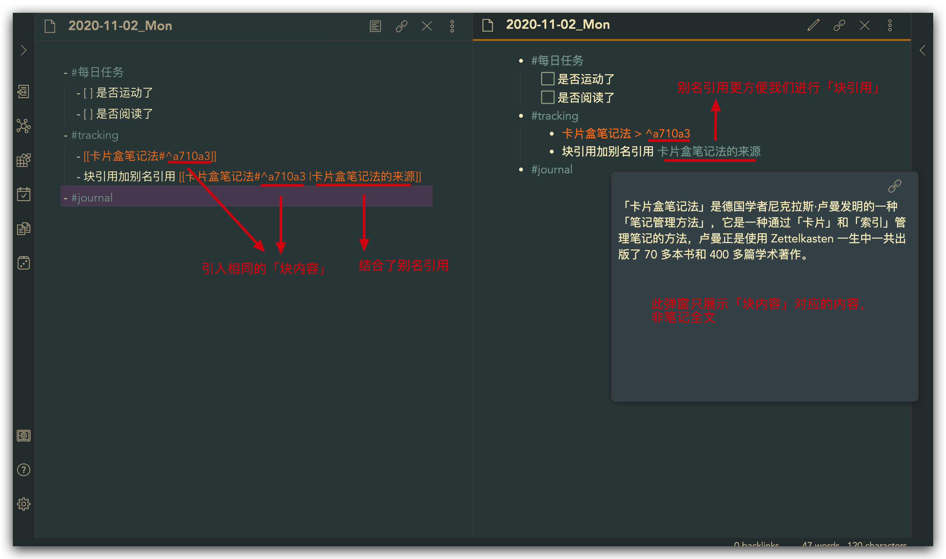
Task: Open the templates icon in ribbon
Action: (23, 229)
